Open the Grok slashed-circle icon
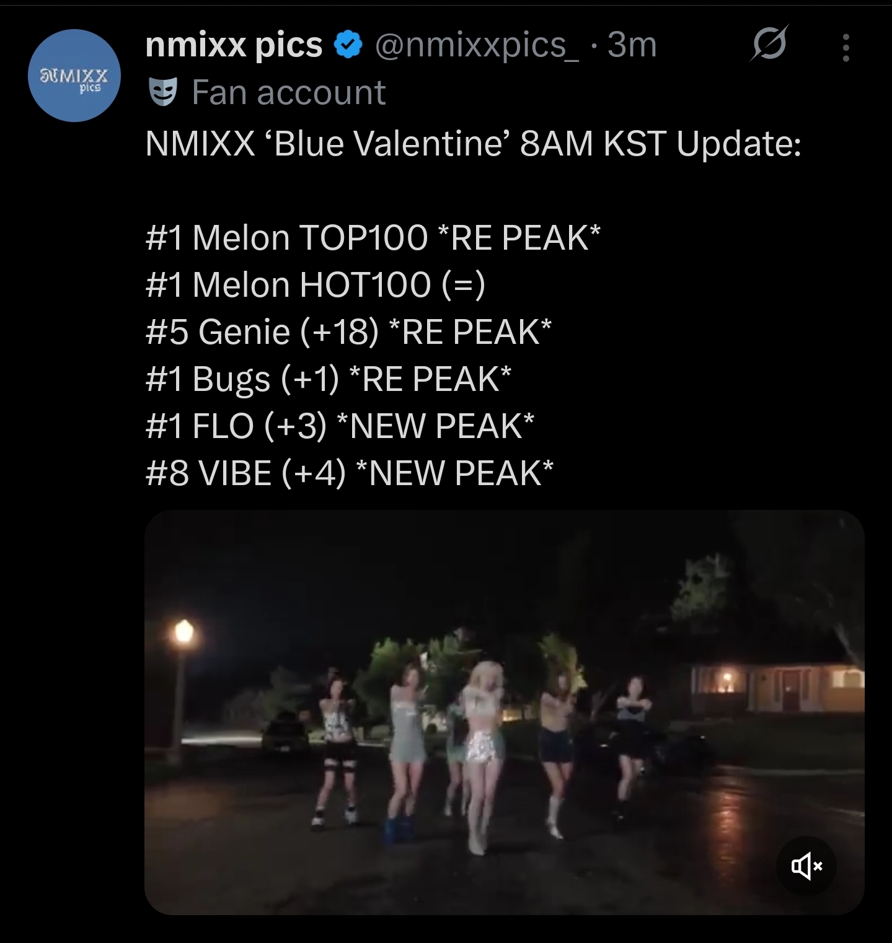The image size is (892, 943). pyautogui.click(x=769, y=44)
